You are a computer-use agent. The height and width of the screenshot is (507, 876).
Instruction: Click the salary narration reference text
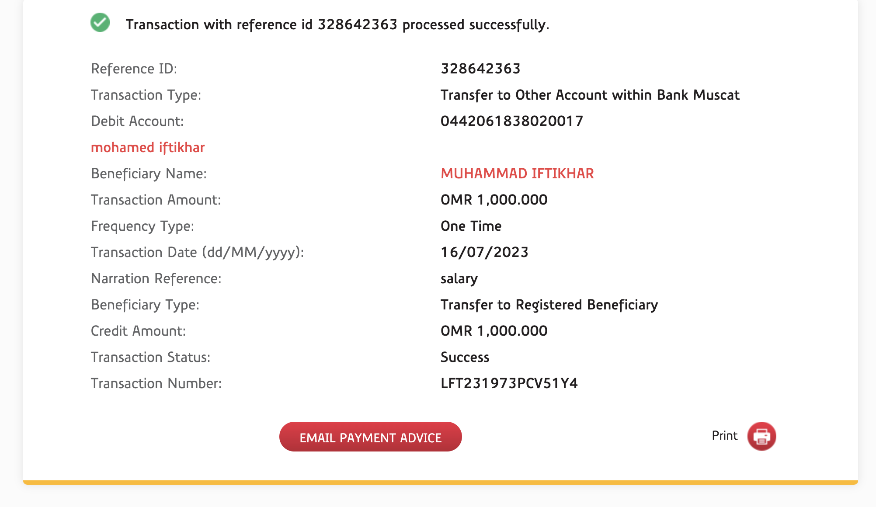tap(459, 278)
